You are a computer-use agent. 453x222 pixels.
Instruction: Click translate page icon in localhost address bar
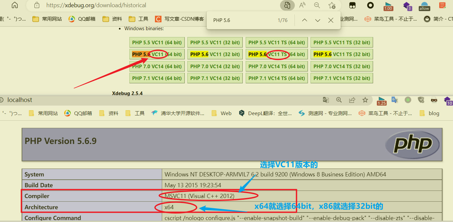point(326,100)
